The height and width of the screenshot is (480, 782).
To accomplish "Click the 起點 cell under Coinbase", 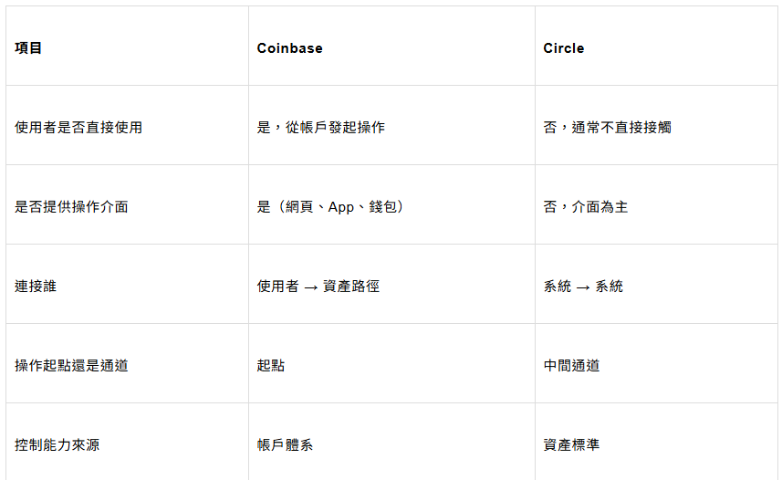I will click(271, 366).
